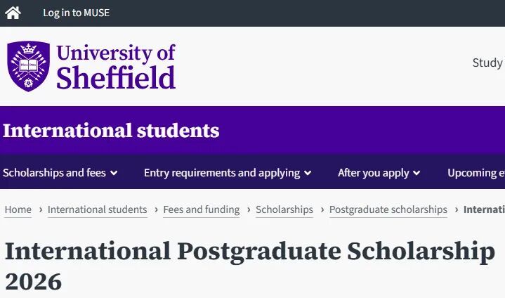Open the Entry requirements and applying menu label
The width and height of the screenshot is (505, 298).
click(221, 173)
